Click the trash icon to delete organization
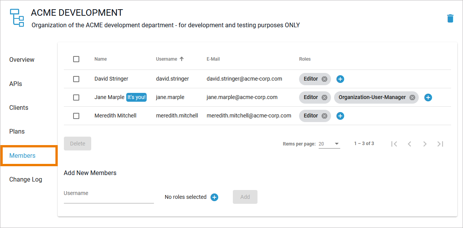463x228 pixels. 450,18
